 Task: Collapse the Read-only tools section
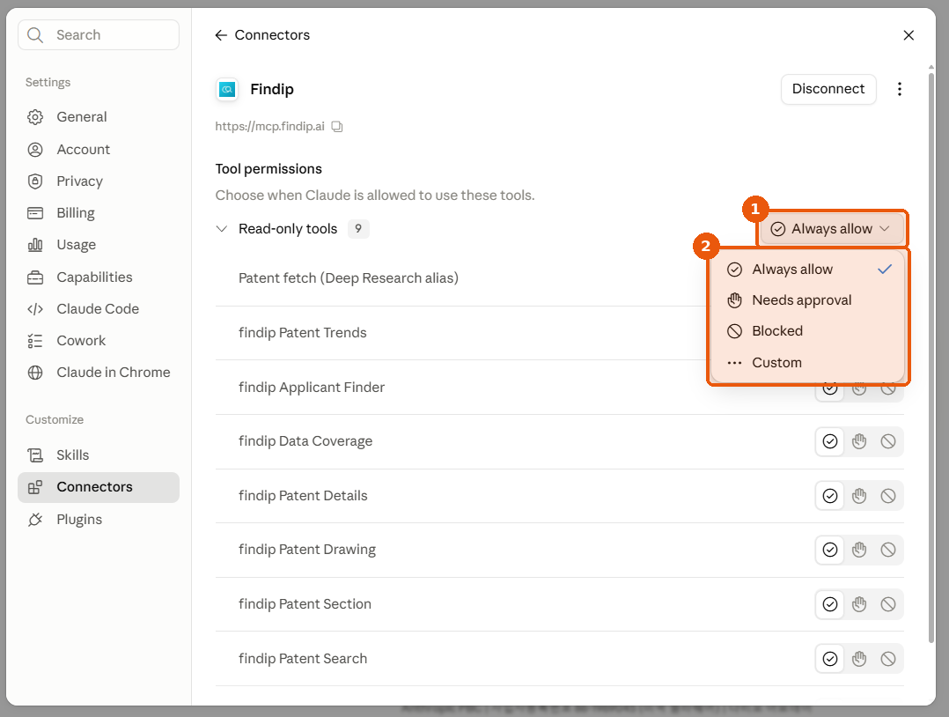click(x=222, y=229)
